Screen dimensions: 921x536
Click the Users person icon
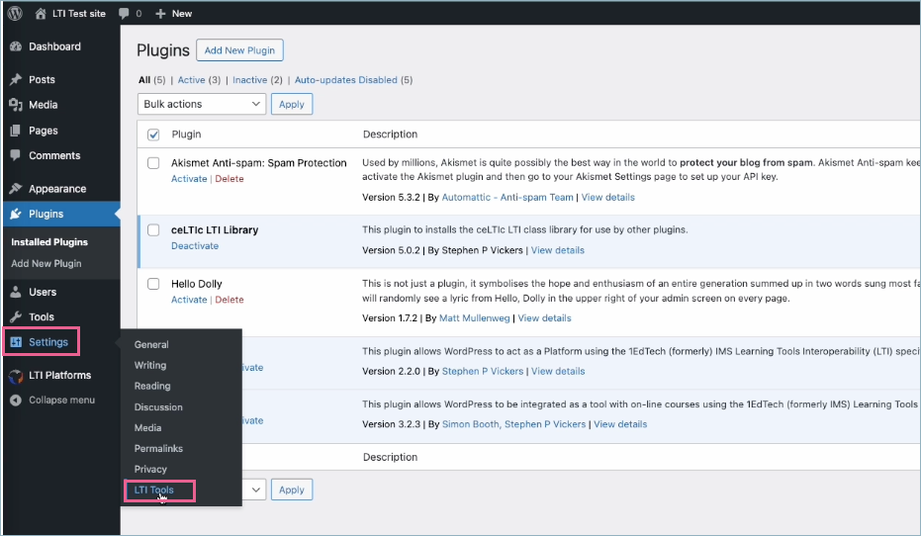(x=15, y=293)
